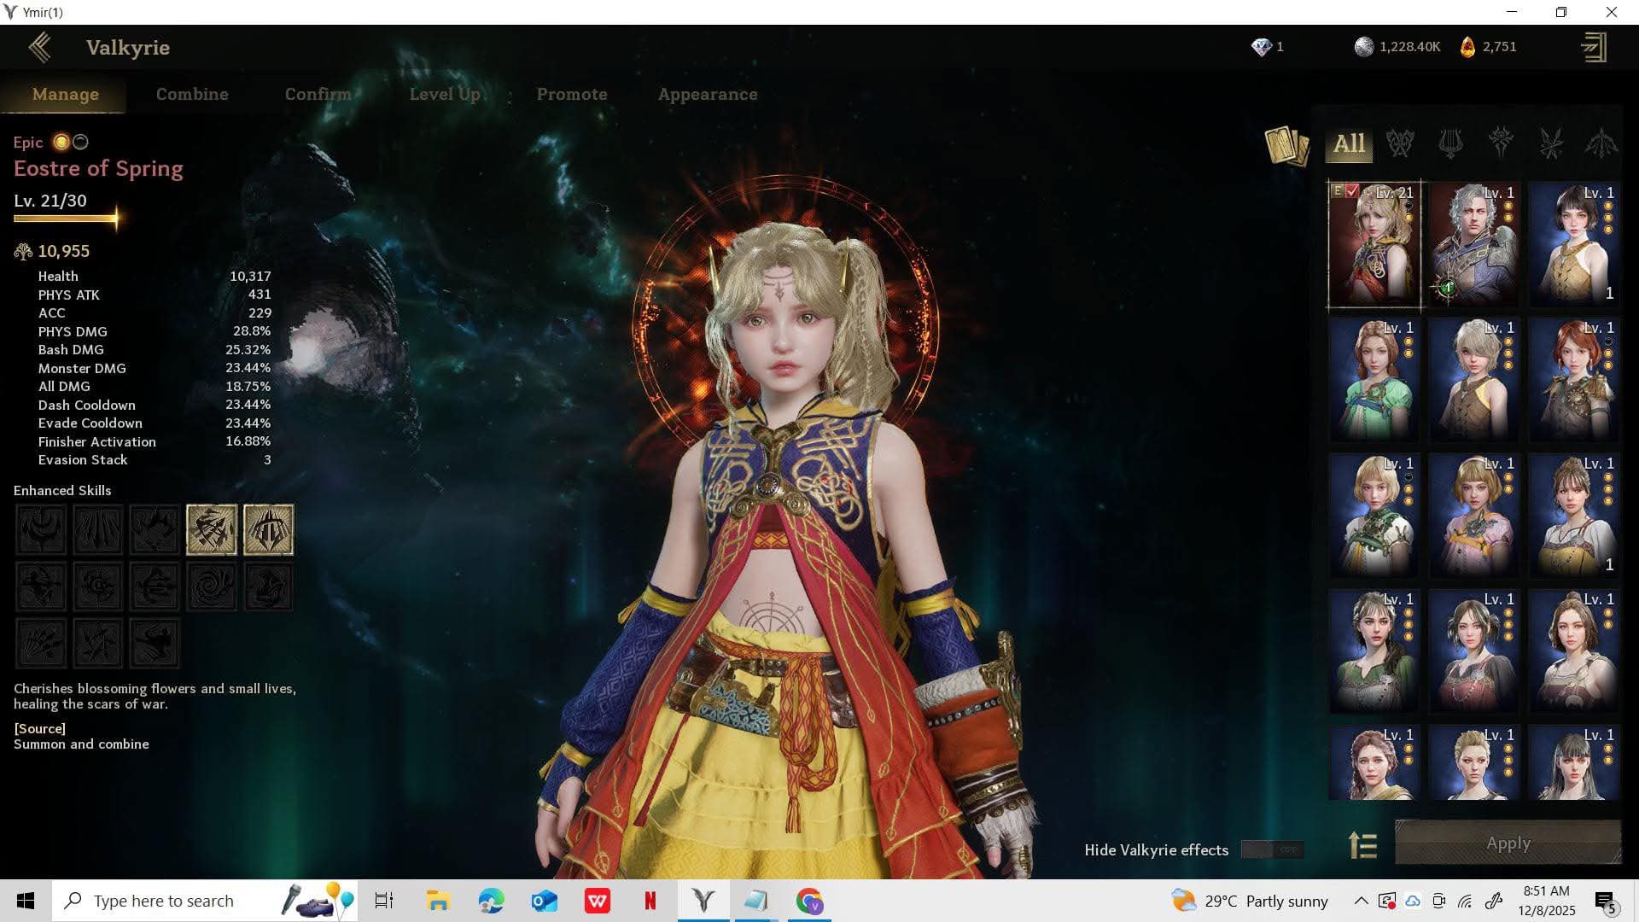Switch to the Combine tab
Image resolution: width=1639 pixels, height=922 pixels.
(192, 94)
